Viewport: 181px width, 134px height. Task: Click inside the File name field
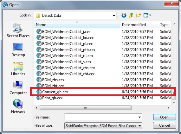pyautogui.click(x=101, y=117)
